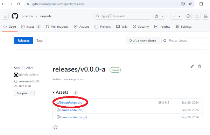Download Source code (tar.gz)
The height and width of the screenshot is (135, 210).
(73, 117)
